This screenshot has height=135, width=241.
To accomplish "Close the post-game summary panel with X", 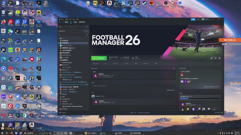I will [174, 69].
